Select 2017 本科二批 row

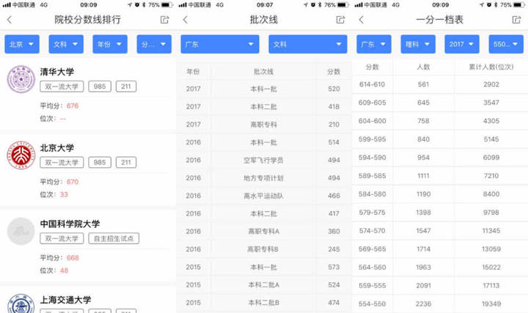click(x=264, y=107)
